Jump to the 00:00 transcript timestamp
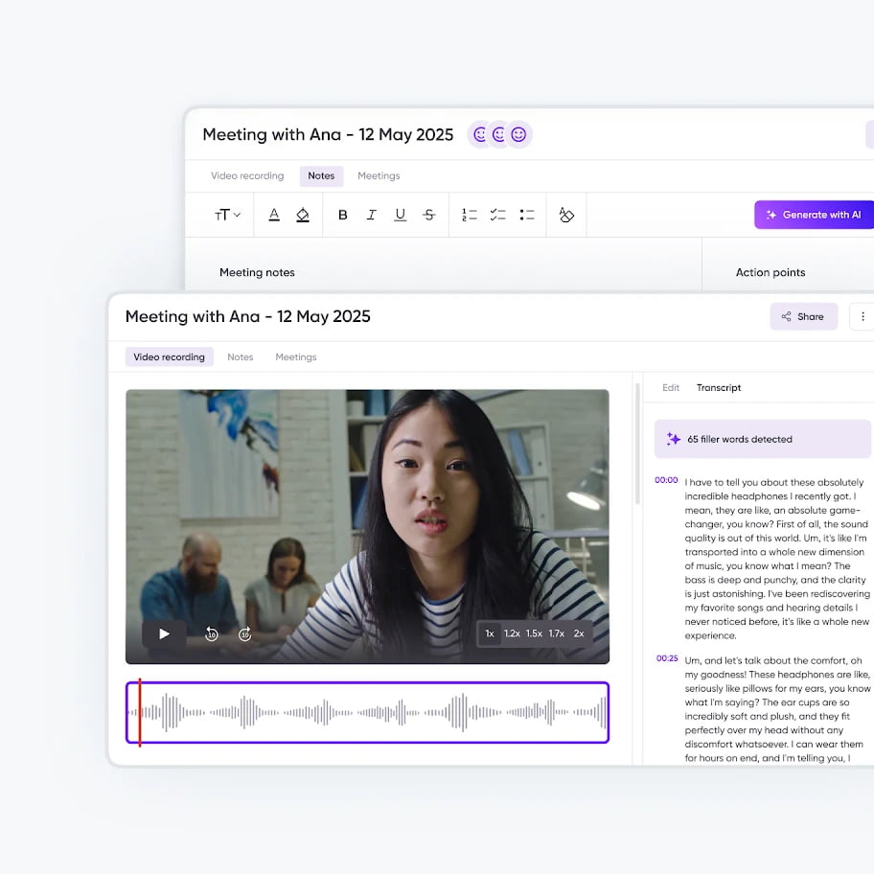The width and height of the screenshot is (874, 874). (x=666, y=480)
